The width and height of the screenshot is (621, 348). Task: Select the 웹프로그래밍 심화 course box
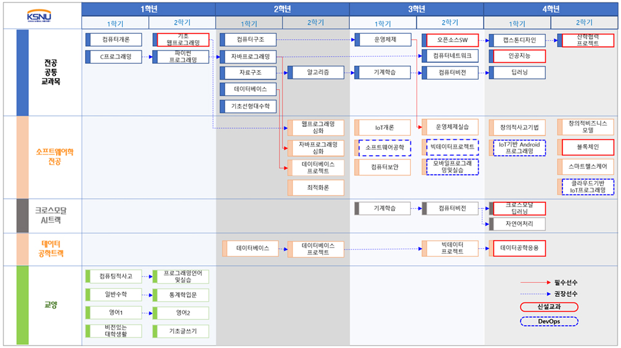(x=315, y=127)
